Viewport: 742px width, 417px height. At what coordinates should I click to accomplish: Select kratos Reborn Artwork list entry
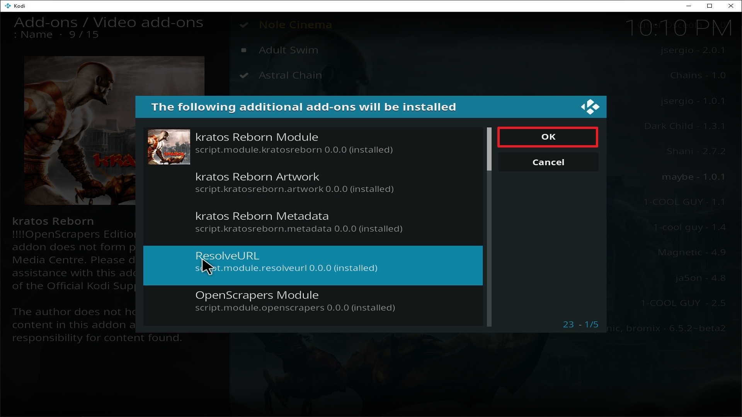coord(313,186)
